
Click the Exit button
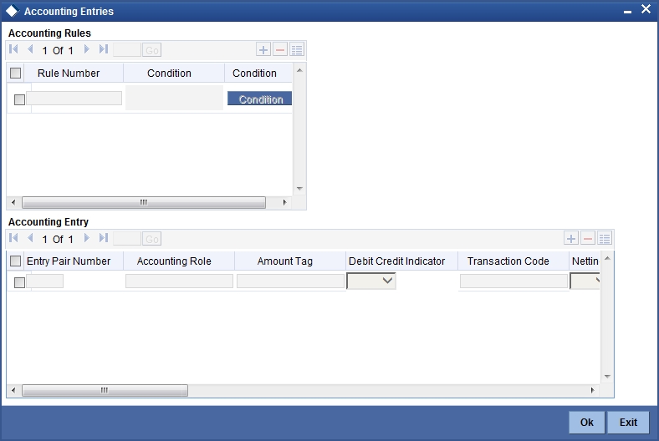628,422
